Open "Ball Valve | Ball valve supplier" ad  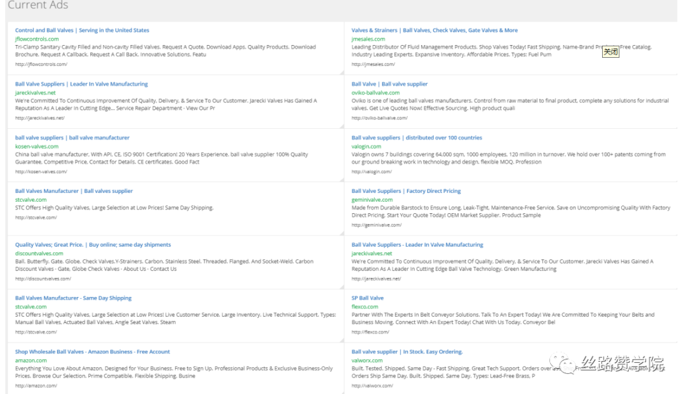coord(389,84)
